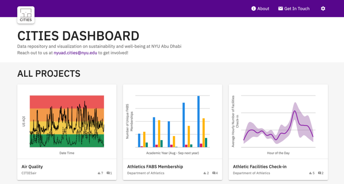Image resolution: width=344 pixels, height=184 pixels.
Task: Click the CITIESair owner text
Action: (x=29, y=173)
